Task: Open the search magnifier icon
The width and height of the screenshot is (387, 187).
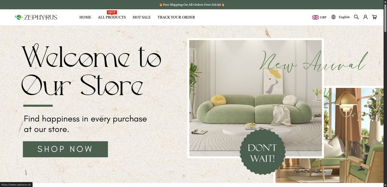Action: click(356, 17)
